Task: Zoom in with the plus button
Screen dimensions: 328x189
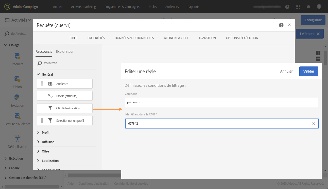Action: [x=318, y=53]
